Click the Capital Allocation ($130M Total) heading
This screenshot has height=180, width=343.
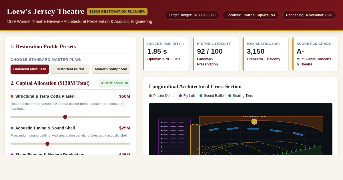[x=50, y=83]
